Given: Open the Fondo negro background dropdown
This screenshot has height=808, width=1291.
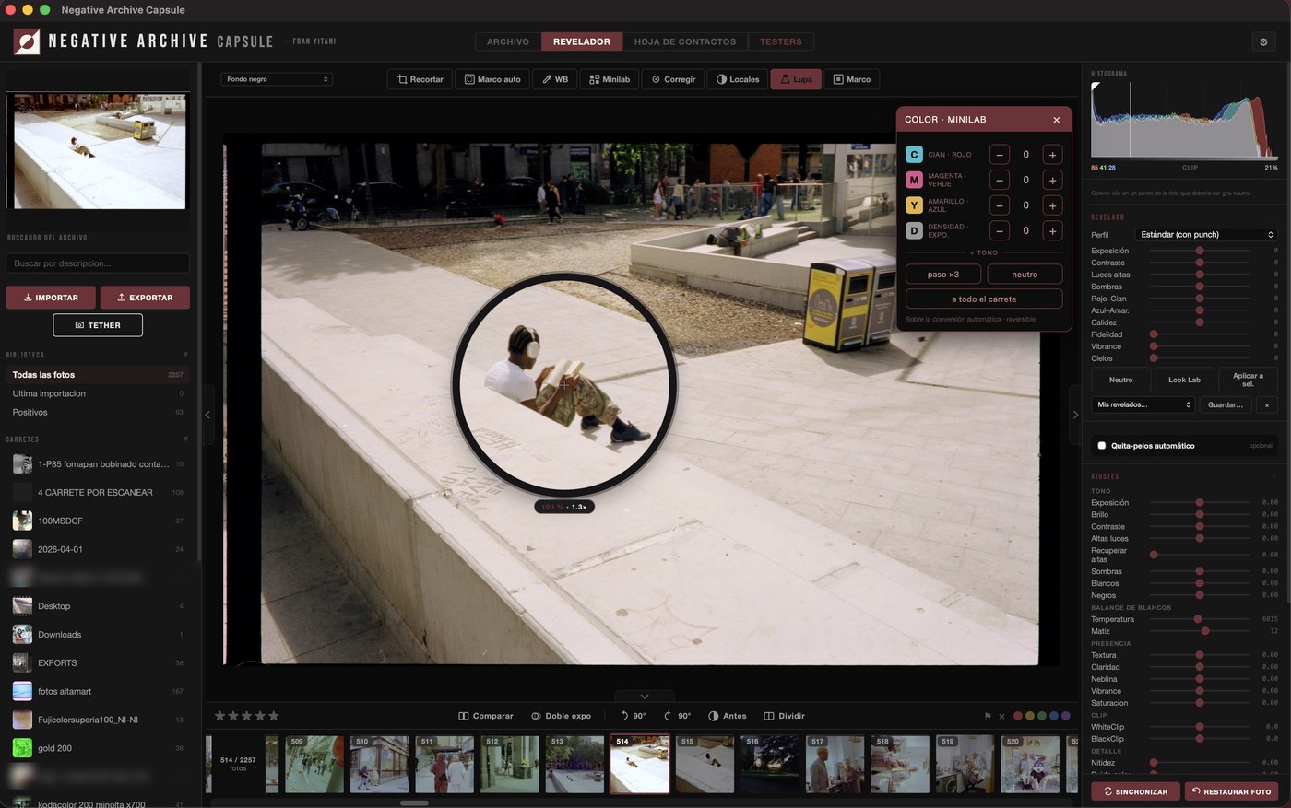Looking at the screenshot, I should (x=277, y=79).
